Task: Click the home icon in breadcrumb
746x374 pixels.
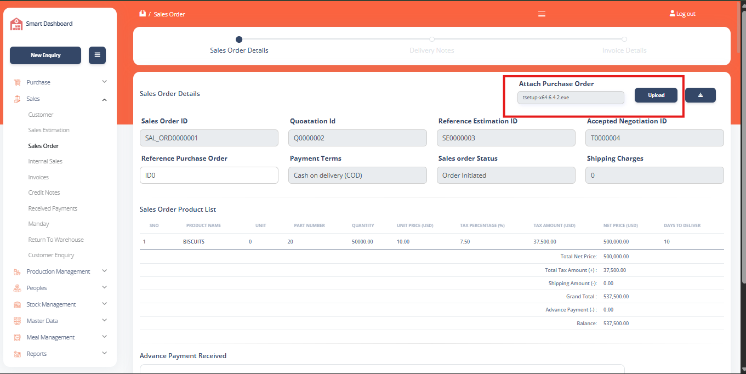Action: click(143, 14)
